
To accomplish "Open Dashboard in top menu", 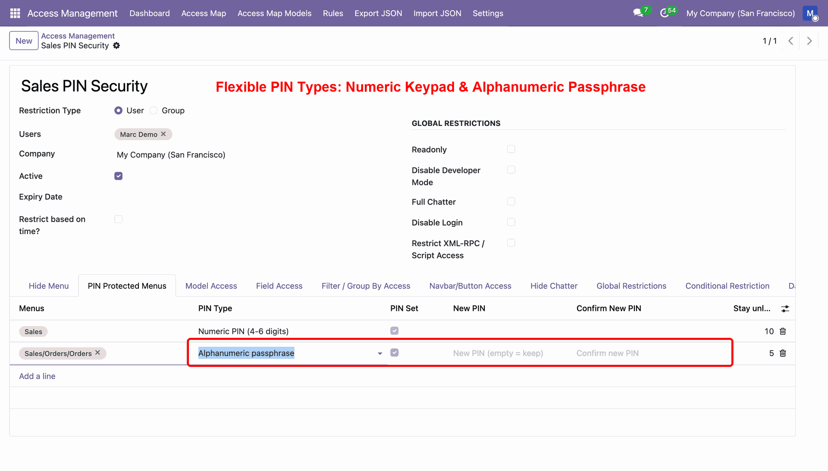I will coord(150,13).
